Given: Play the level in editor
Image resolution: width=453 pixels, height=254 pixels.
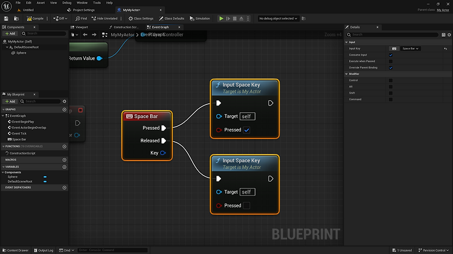Looking at the screenshot, I should 221,19.
